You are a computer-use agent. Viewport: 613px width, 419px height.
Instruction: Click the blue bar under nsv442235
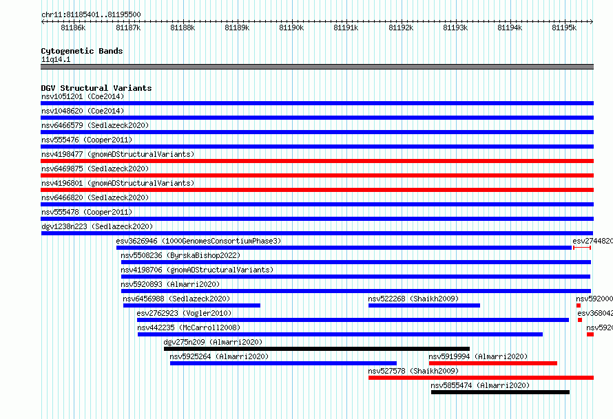coord(340,334)
